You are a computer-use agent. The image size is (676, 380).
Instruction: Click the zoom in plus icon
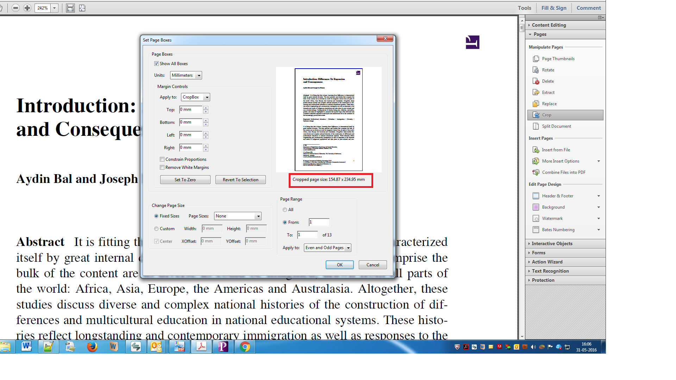[x=27, y=8]
